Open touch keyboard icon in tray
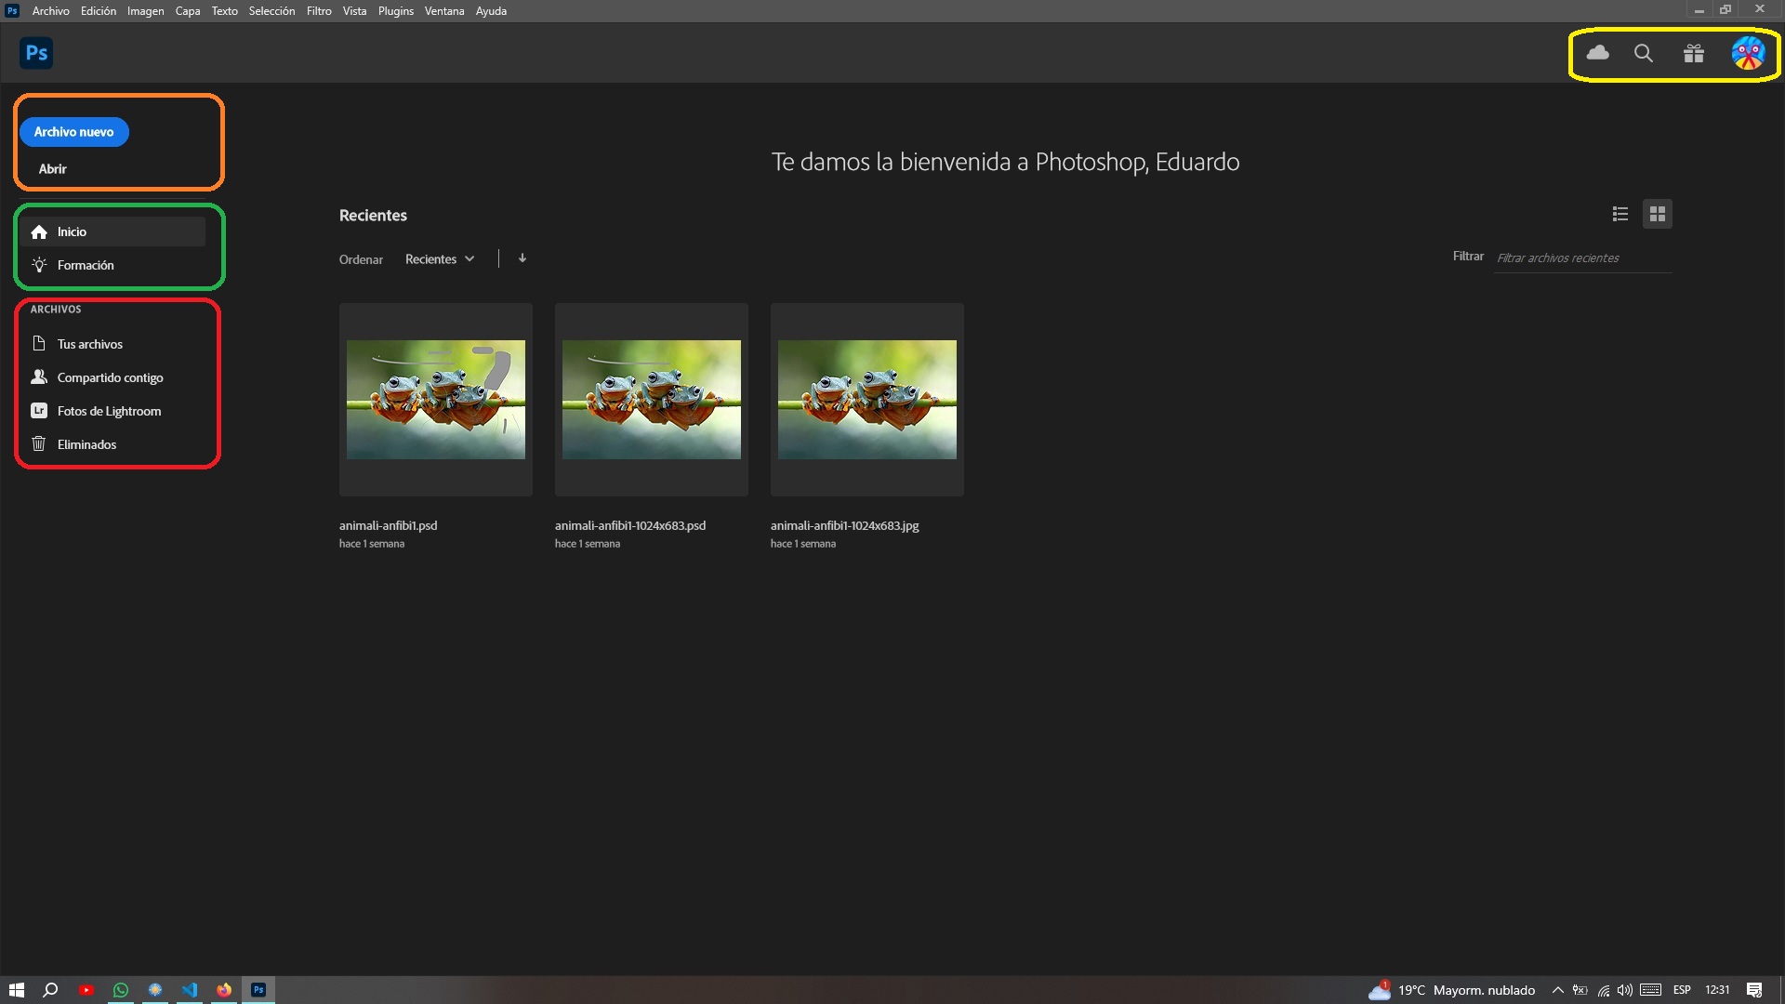The image size is (1785, 1004). pos(1651,990)
